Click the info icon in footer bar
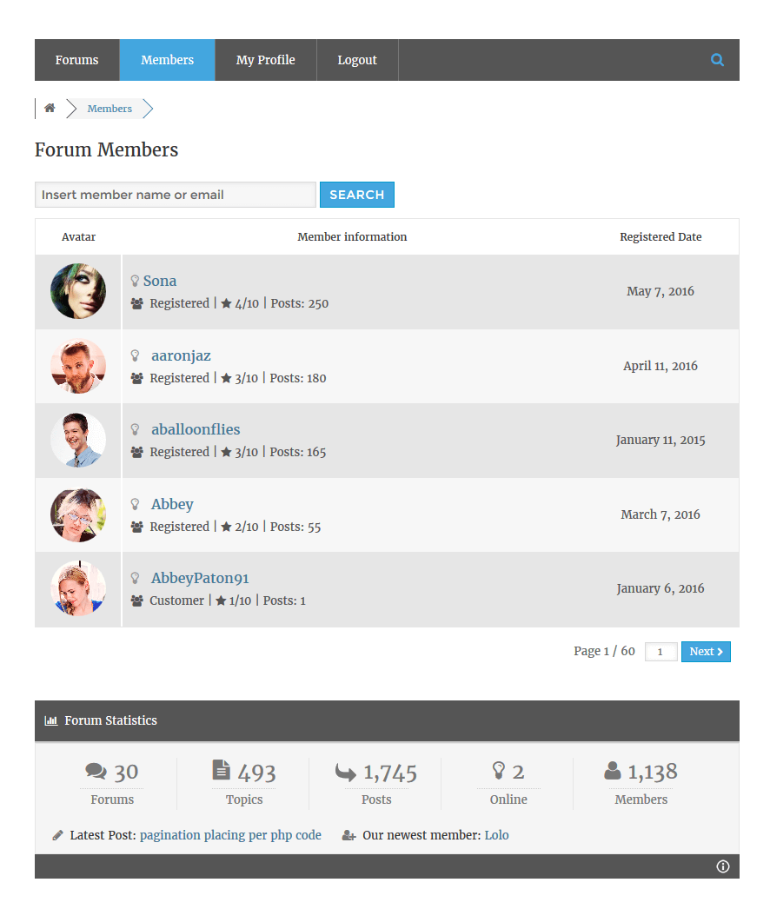The image size is (770, 909). pyautogui.click(x=723, y=866)
